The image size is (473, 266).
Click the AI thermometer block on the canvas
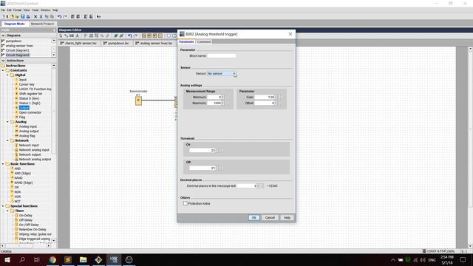click(138, 100)
